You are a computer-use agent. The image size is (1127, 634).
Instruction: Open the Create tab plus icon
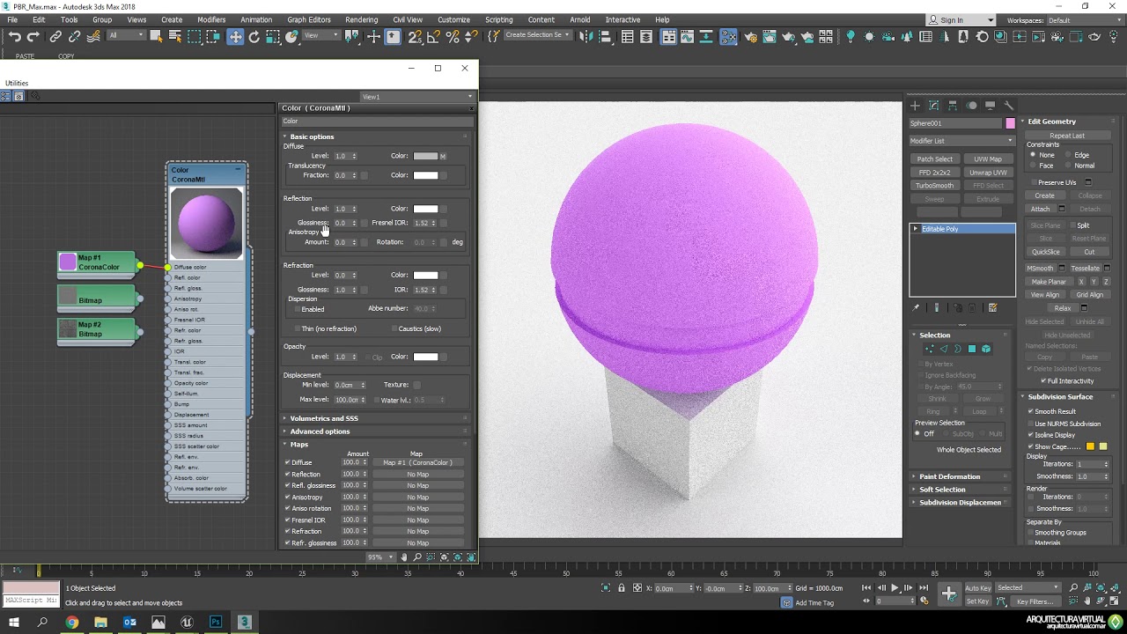(915, 106)
